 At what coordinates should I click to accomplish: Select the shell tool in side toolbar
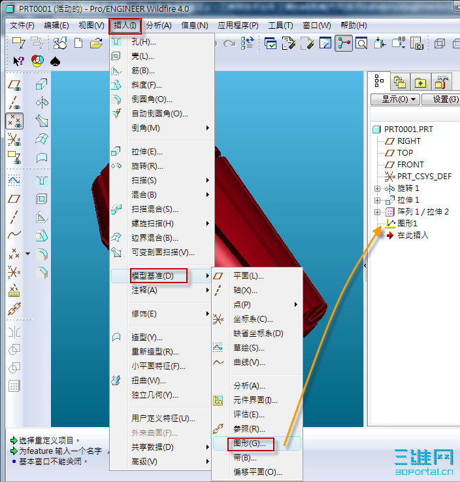[x=41, y=199]
